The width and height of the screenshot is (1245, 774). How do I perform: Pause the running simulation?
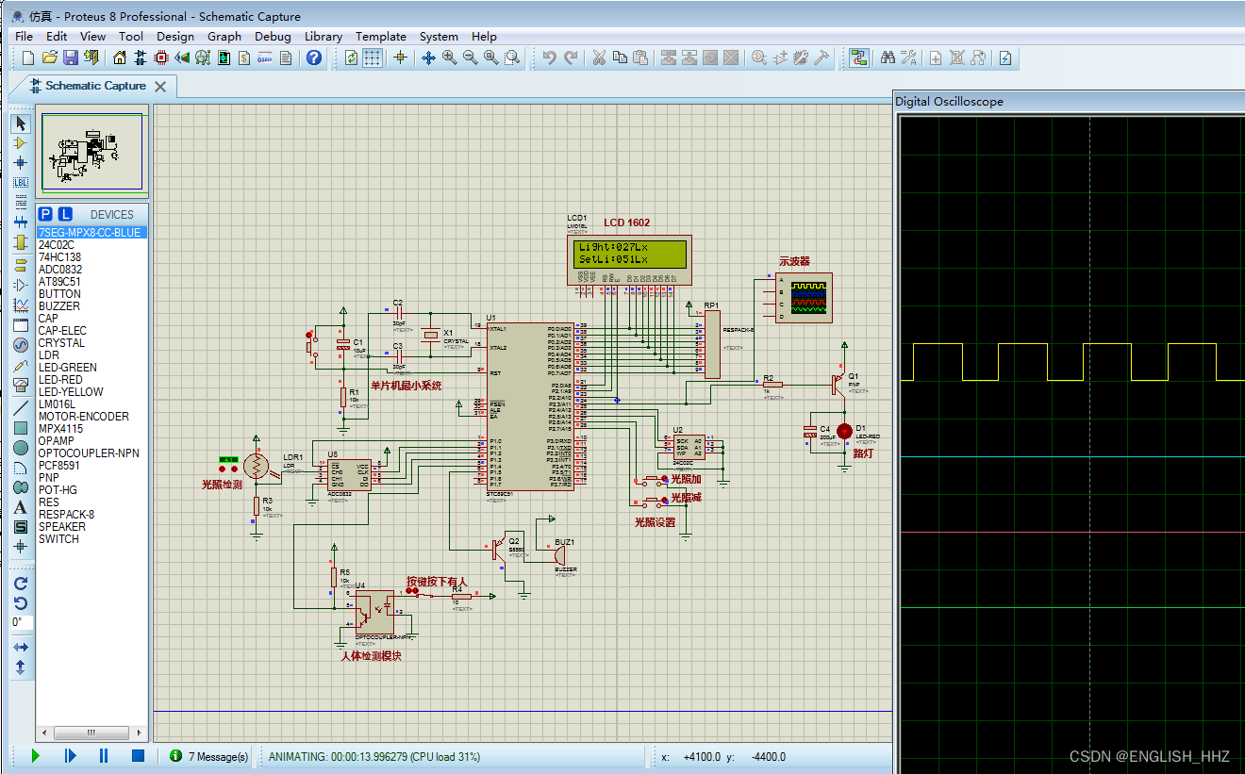[x=104, y=756]
